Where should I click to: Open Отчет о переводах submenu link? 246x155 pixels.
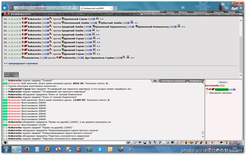pyautogui.click(x=197, y=14)
